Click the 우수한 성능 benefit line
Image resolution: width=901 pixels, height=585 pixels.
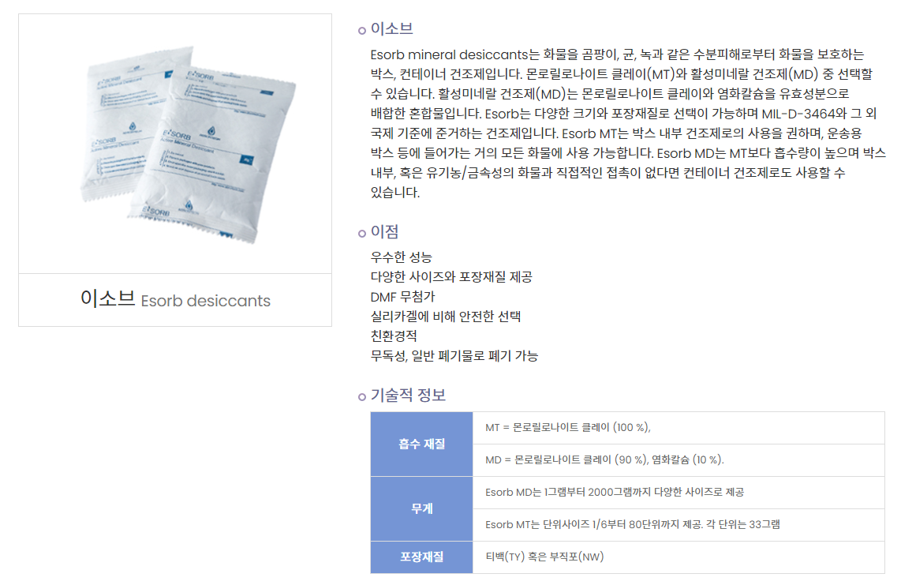pos(401,257)
